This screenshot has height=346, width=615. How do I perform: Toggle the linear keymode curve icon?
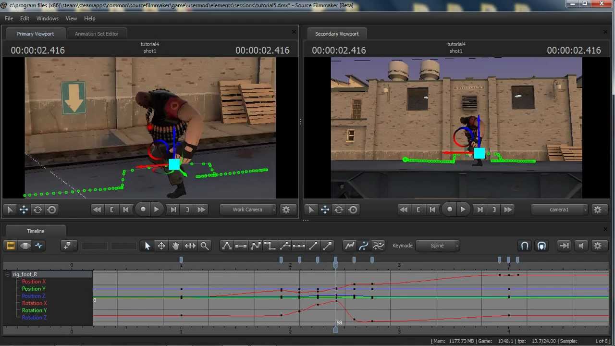(x=350, y=246)
